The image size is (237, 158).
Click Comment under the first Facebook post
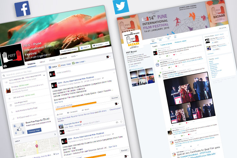pyautogui.click(x=72, y=112)
